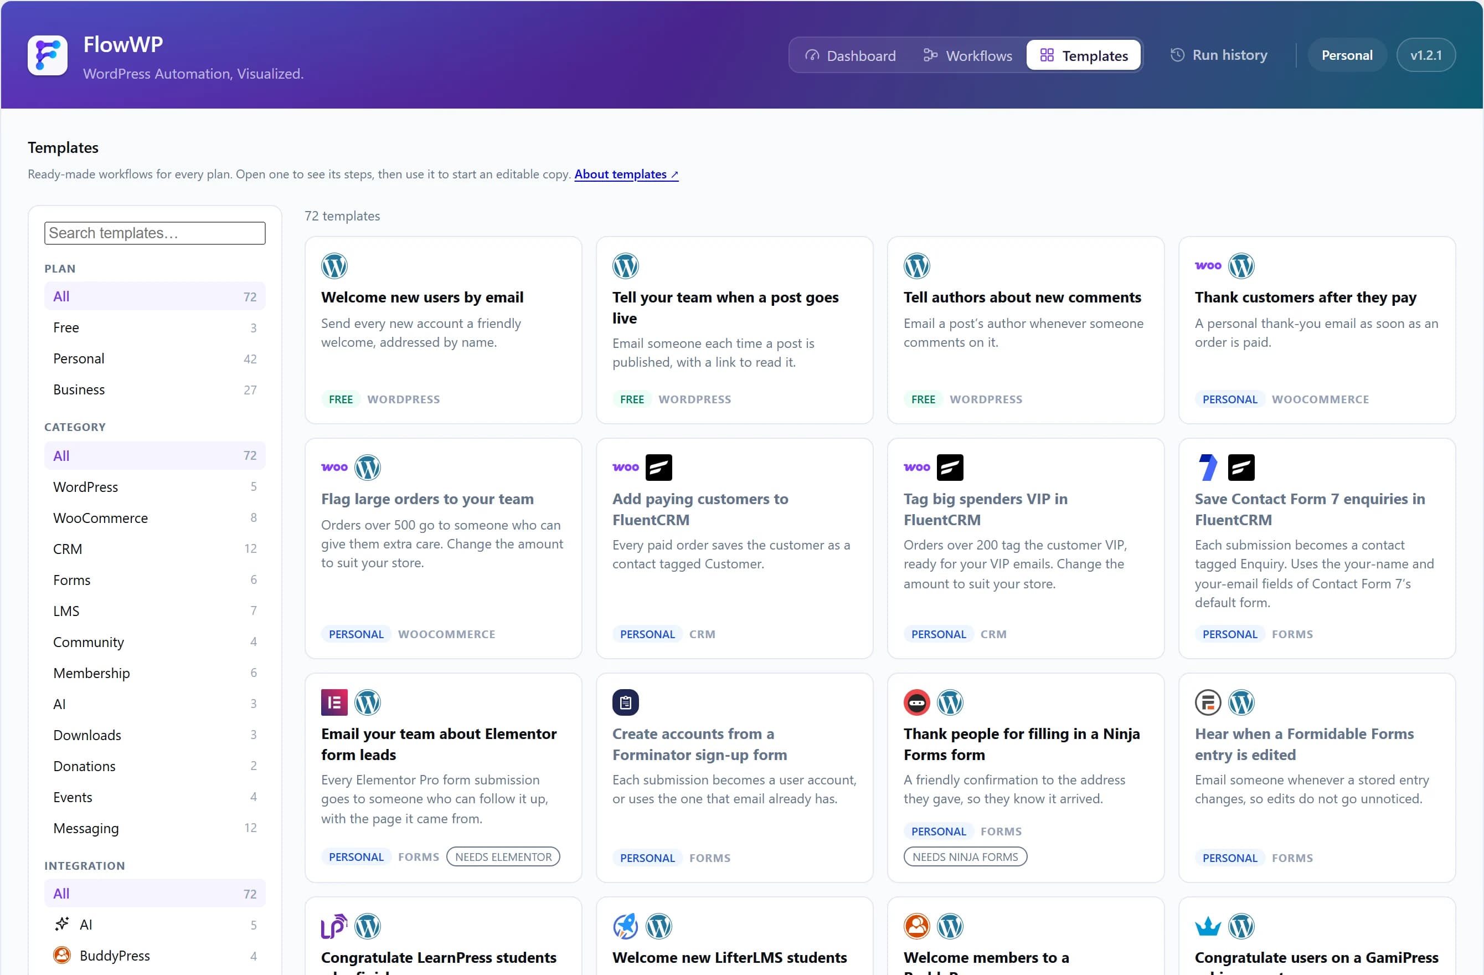Click Forminator icon on Create accounts card
Viewport: 1484px width, 975px height.
(625, 702)
